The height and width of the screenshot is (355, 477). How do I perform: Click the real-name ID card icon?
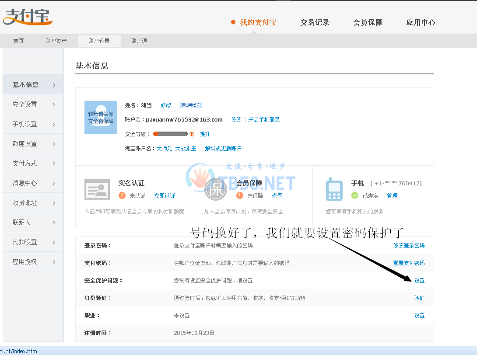click(x=97, y=189)
